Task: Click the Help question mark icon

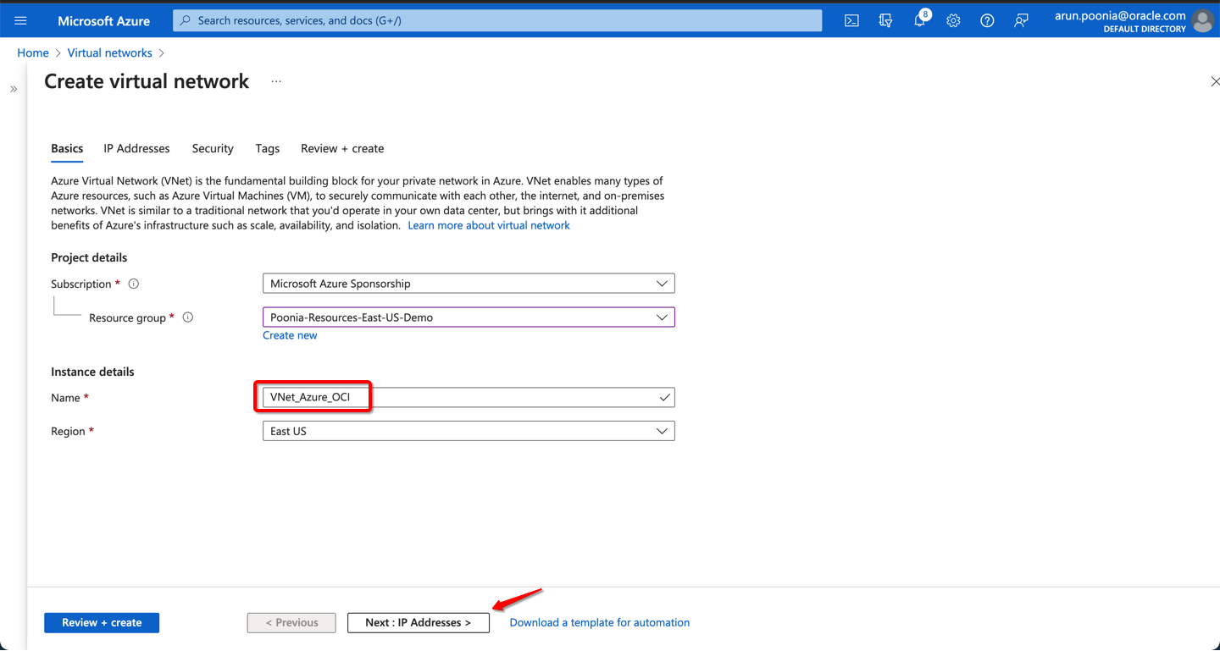Action: [x=987, y=20]
